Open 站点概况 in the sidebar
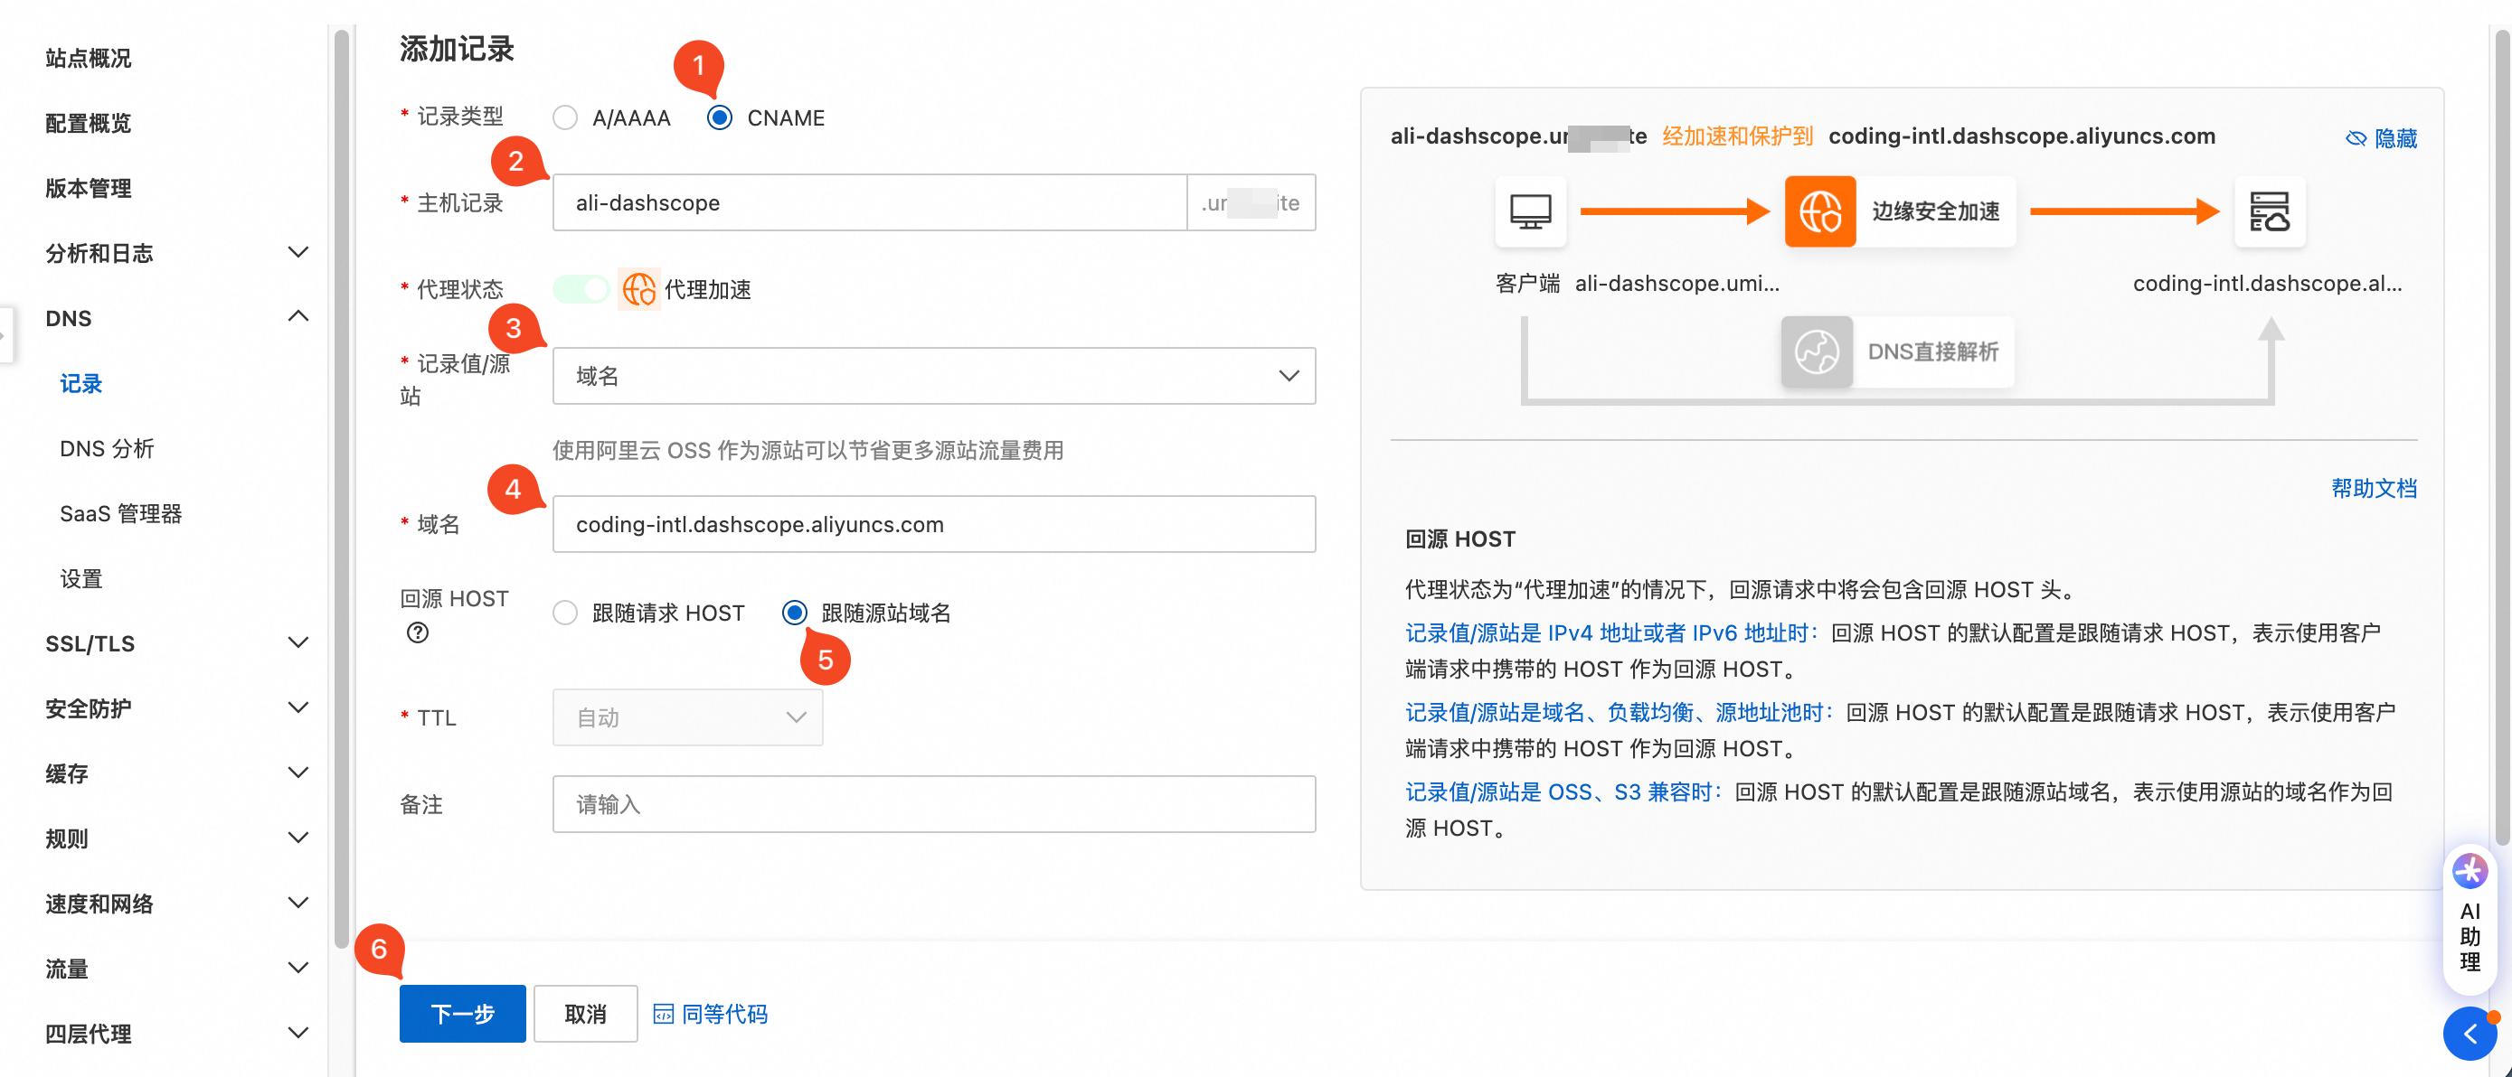Screen dimensions: 2512x1077 [88, 59]
